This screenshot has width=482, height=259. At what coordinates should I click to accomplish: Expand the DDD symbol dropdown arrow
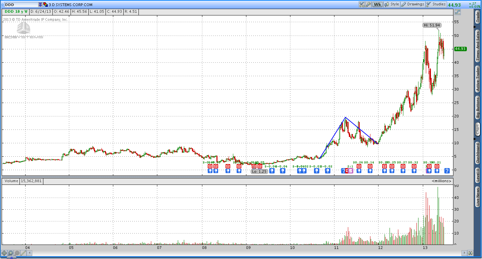40,5
